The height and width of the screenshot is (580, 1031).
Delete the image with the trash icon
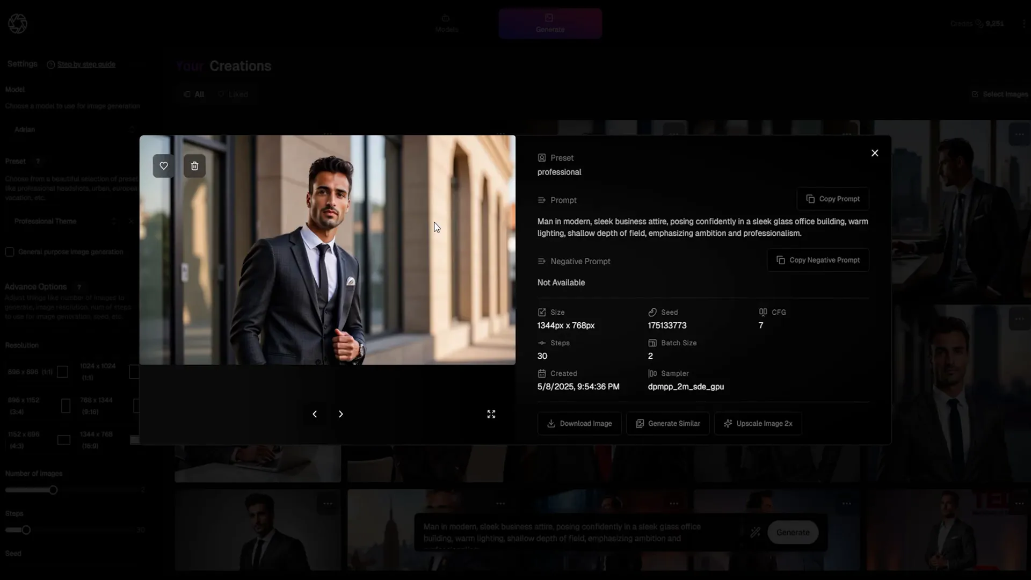point(194,166)
